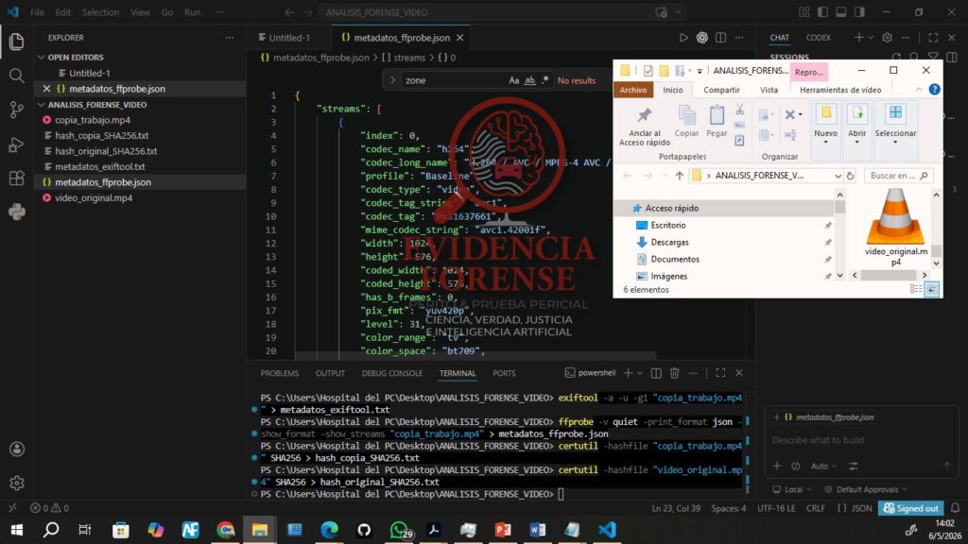The width and height of the screenshot is (968, 544).
Task: Open the Vista ribbon tab
Action: pyautogui.click(x=769, y=90)
